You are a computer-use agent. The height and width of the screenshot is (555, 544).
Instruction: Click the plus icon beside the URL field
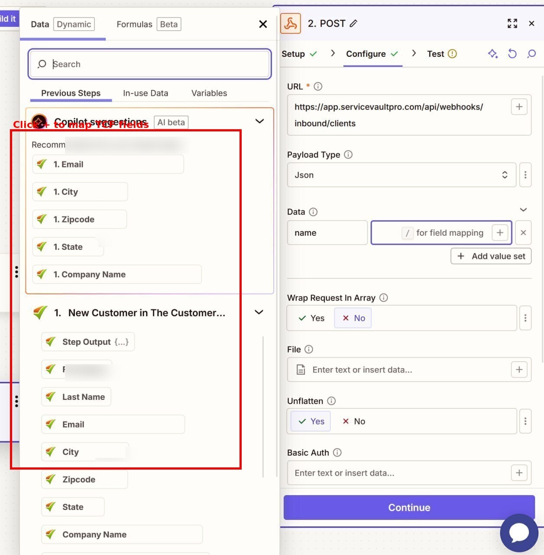(x=519, y=107)
